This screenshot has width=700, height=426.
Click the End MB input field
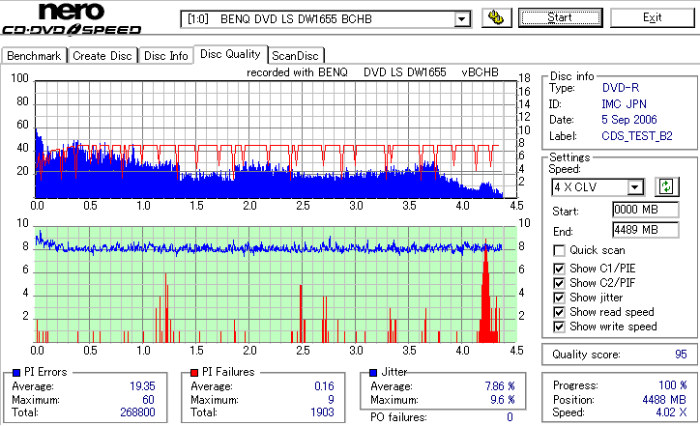click(x=646, y=230)
